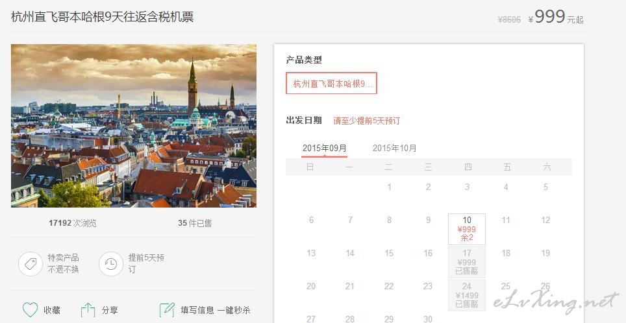
Task: Select product type 杭州直飞哥本哈根9…
Action: (331, 83)
